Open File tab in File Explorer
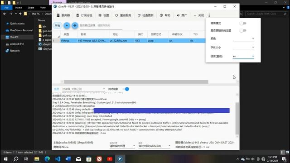Viewport: 290px width, 163px height. click(6, 8)
